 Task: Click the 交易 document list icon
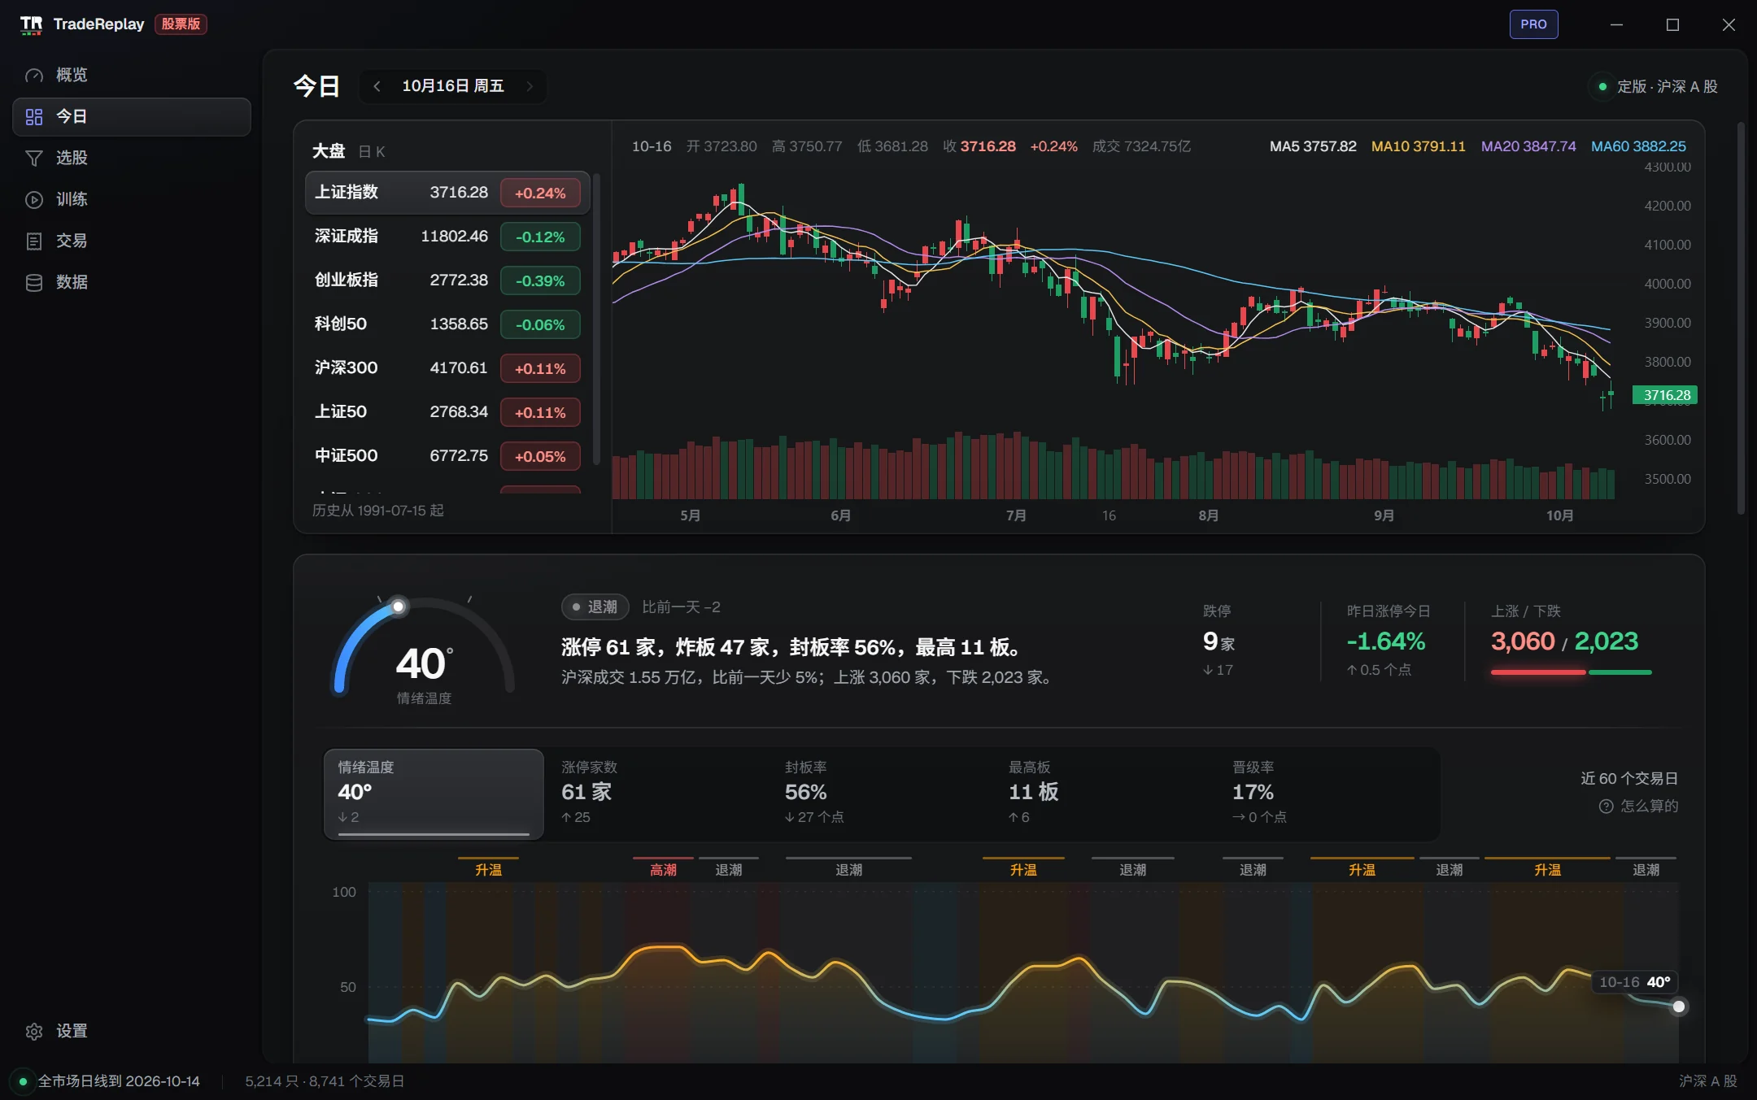(x=34, y=241)
